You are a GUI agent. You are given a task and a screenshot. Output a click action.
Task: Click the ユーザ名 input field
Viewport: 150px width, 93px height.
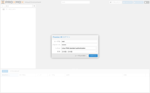click(79, 41)
